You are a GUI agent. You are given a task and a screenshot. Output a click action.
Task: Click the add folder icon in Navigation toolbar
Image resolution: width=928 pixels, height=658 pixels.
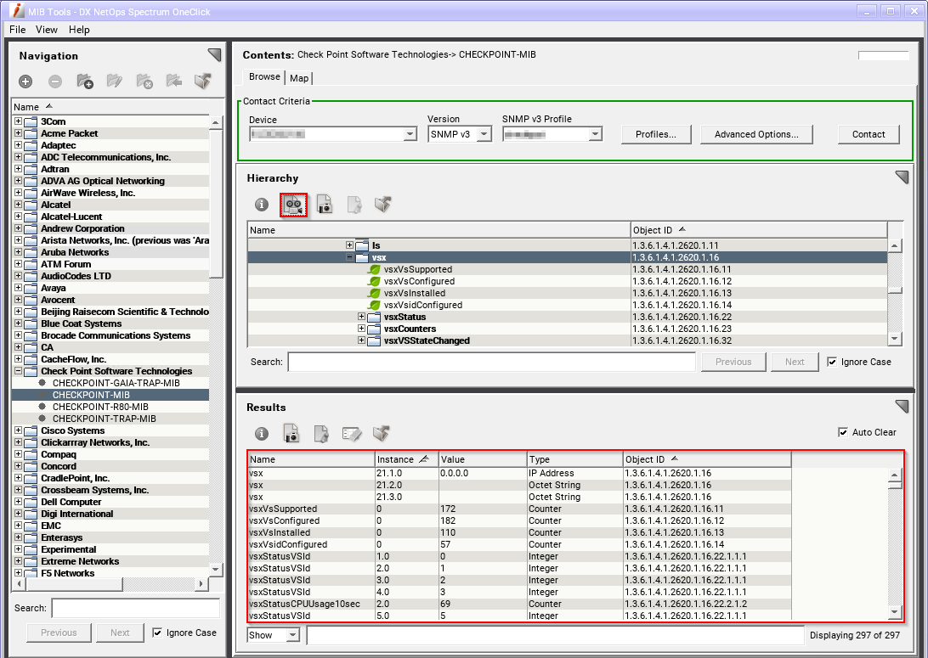click(x=85, y=82)
